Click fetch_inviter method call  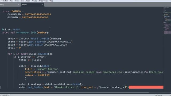point(40,39)
